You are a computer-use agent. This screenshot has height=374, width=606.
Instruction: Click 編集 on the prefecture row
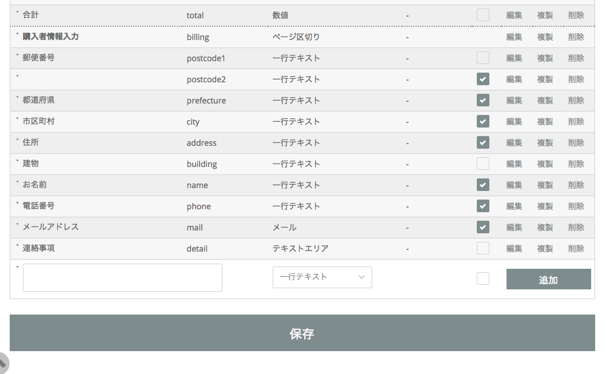pyautogui.click(x=514, y=100)
